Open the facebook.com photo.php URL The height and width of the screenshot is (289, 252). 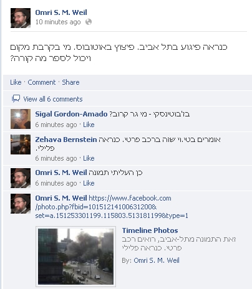coord(112,207)
